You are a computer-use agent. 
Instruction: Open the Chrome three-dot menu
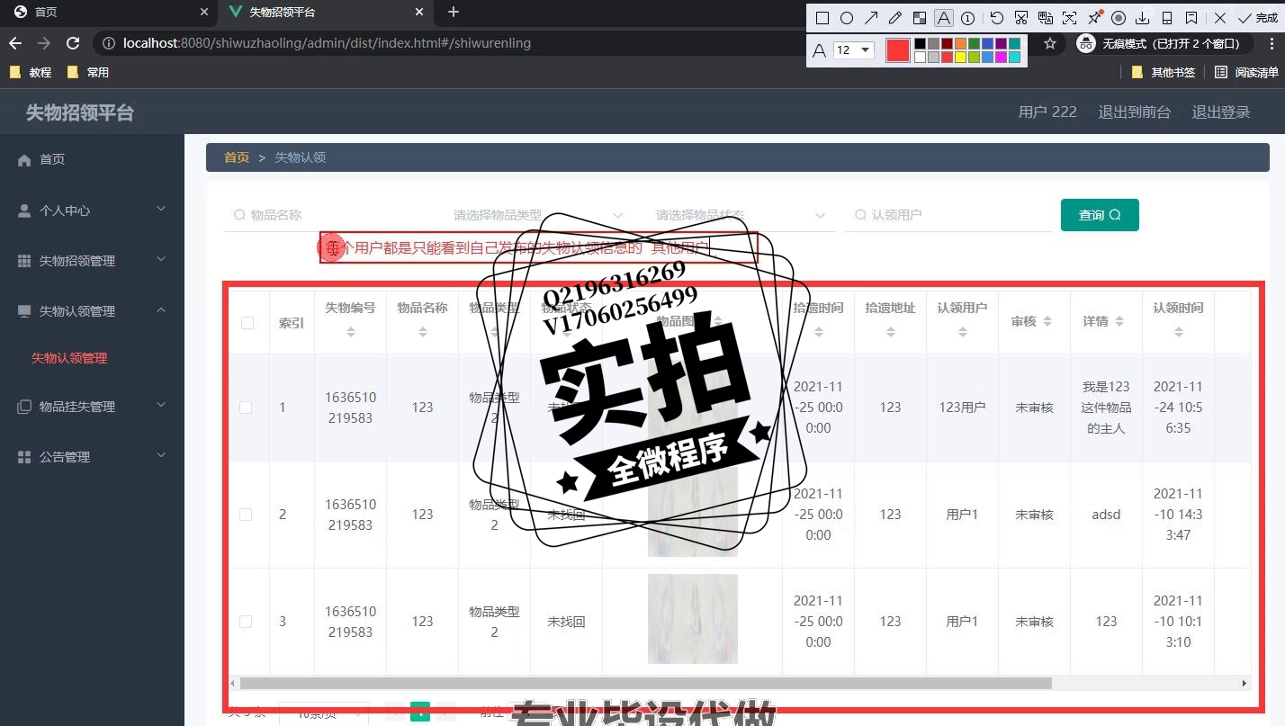tap(1270, 43)
